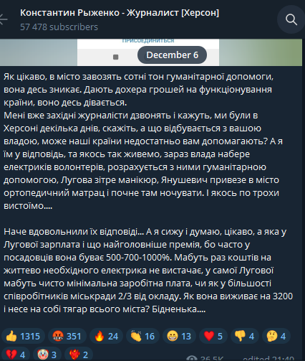305x361 pixels.
Task: Toggle the fire reaction with 24
Action: pyautogui.click(x=107, y=336)
